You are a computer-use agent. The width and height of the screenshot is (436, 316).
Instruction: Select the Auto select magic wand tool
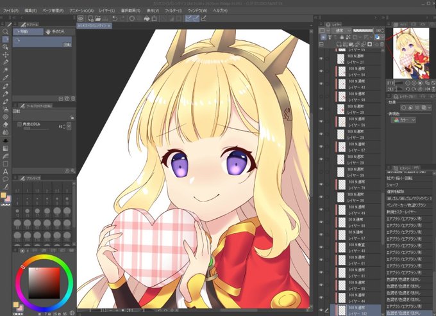5,70
